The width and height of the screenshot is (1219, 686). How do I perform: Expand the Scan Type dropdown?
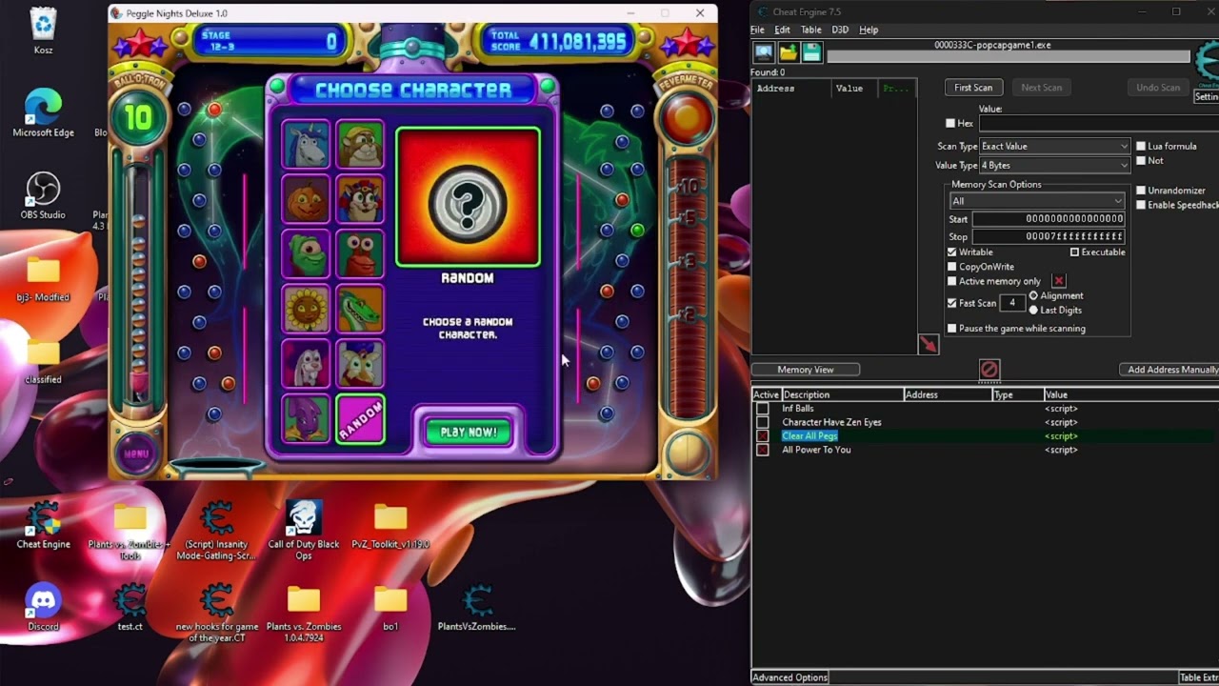pyautogui.click(x=1054, y=147)
